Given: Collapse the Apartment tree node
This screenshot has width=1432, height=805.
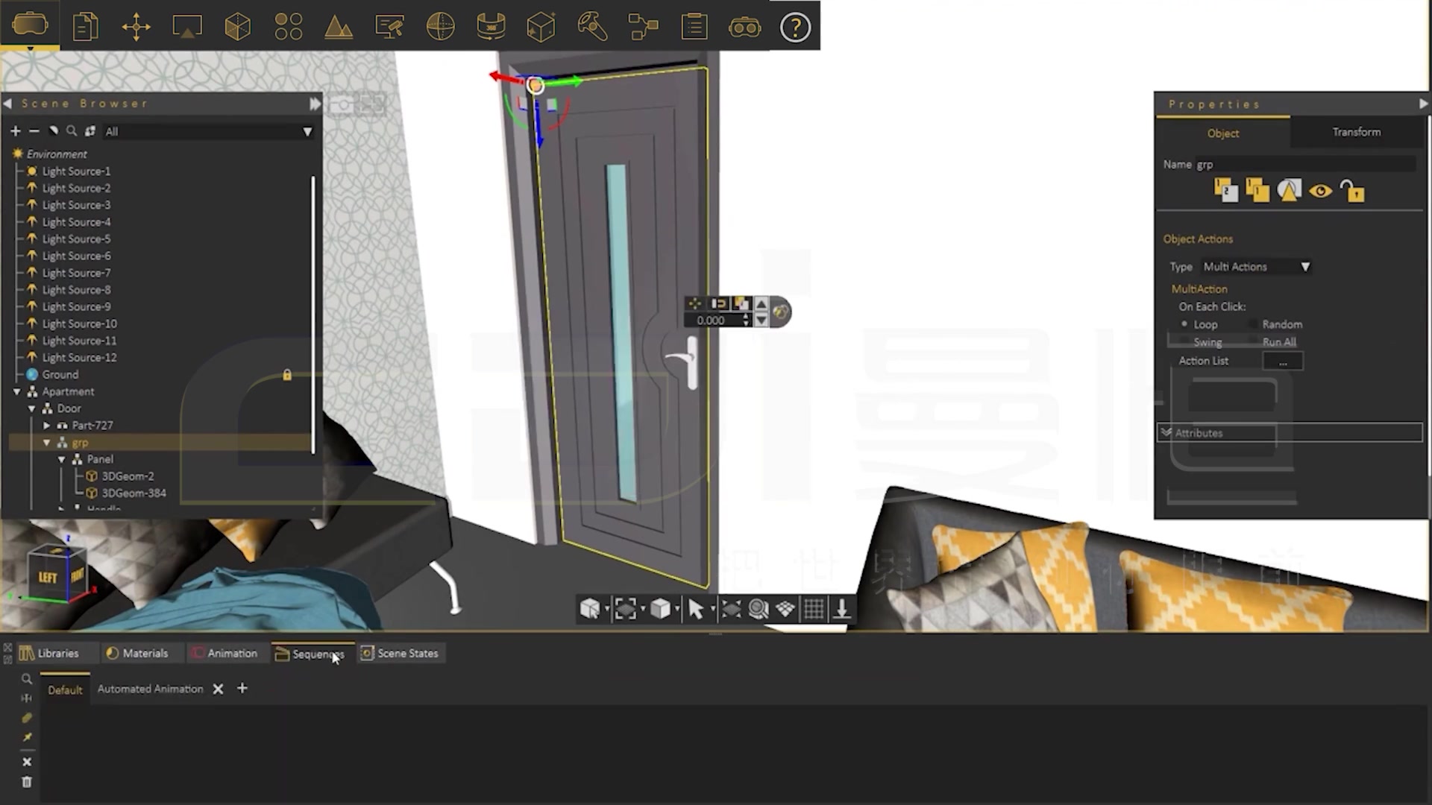Looking at the screenshot, I should 16,391.
